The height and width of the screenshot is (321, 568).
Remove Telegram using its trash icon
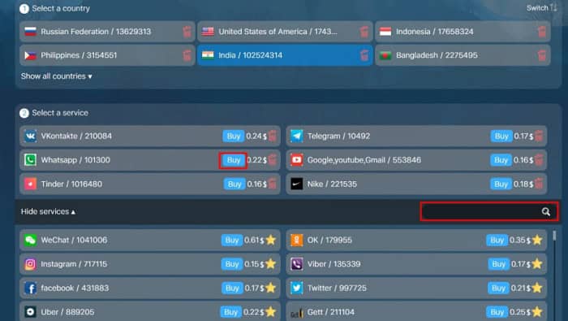539,136
